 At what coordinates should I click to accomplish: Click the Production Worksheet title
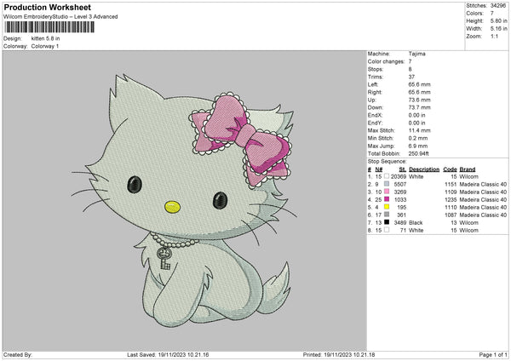[47, 7]
